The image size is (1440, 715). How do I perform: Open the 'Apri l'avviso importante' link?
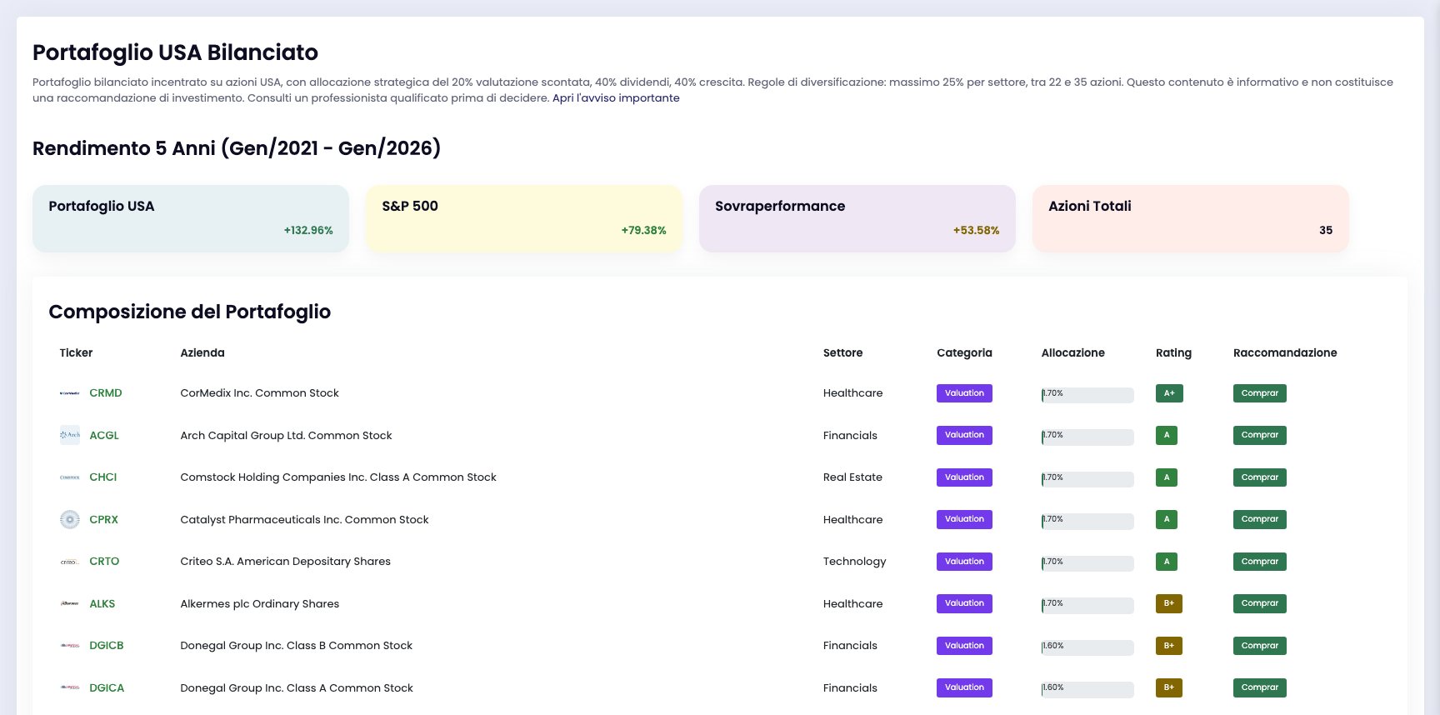(x=616, y=98)
